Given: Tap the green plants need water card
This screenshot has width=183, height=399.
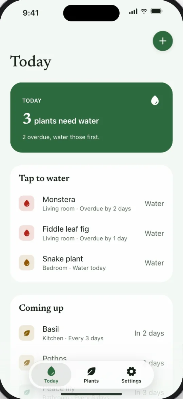Looking at the screenshot, I should (x=91, y=117).
